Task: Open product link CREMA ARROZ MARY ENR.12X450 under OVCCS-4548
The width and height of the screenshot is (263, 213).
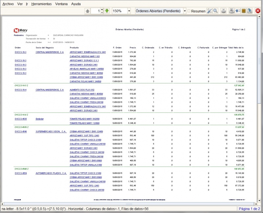Action: click(x=86, y=132)
